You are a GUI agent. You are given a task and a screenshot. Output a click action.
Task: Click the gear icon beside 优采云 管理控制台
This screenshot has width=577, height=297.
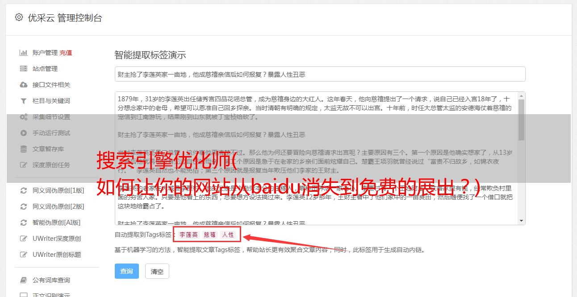(19, 17)
